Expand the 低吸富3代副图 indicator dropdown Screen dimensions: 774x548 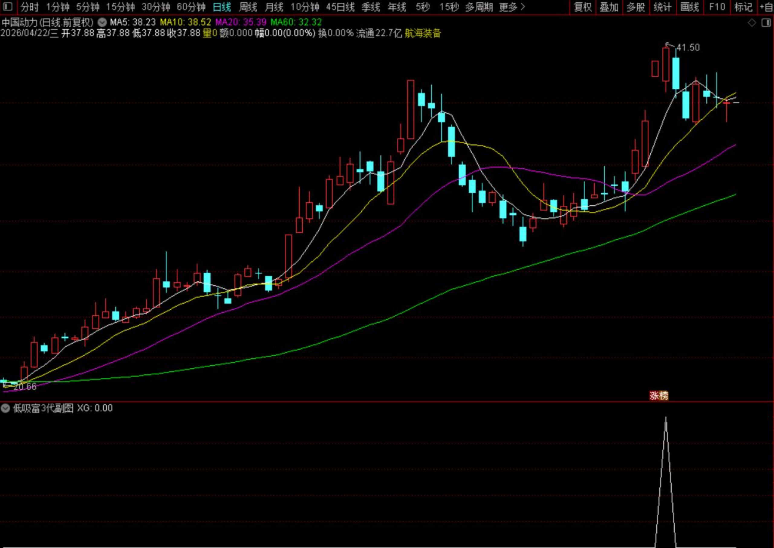[5, 409]
